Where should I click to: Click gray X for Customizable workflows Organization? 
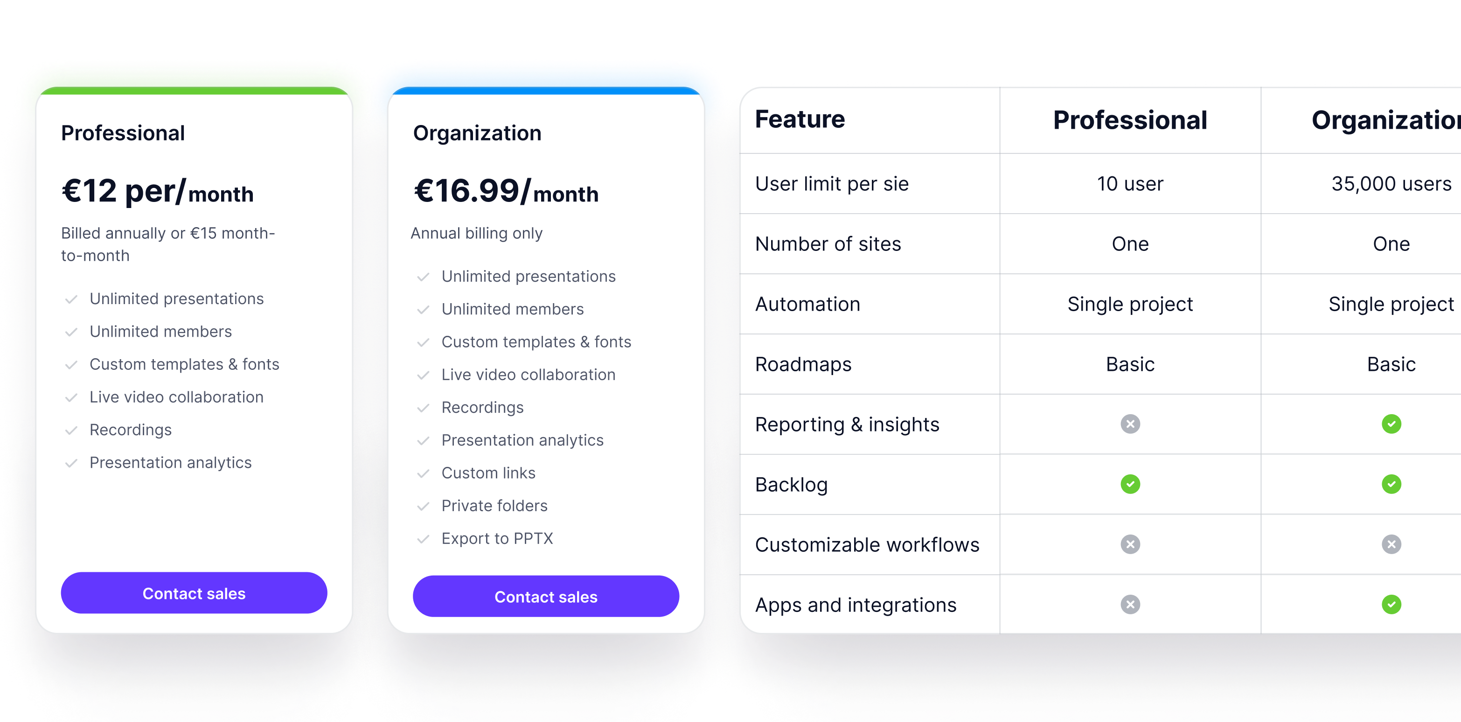1391,544
